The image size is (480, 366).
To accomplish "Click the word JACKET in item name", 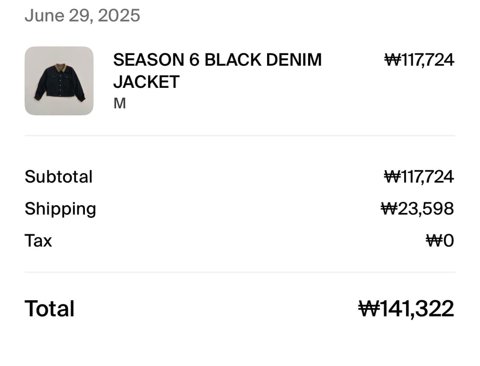I will [146, 82].
